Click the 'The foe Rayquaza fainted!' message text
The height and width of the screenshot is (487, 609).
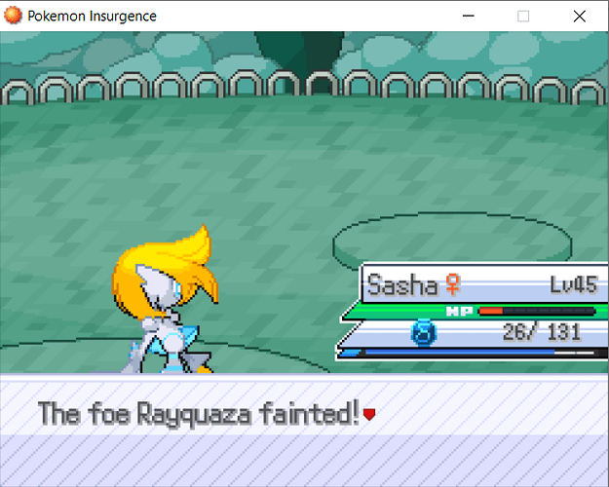(199, 414)
